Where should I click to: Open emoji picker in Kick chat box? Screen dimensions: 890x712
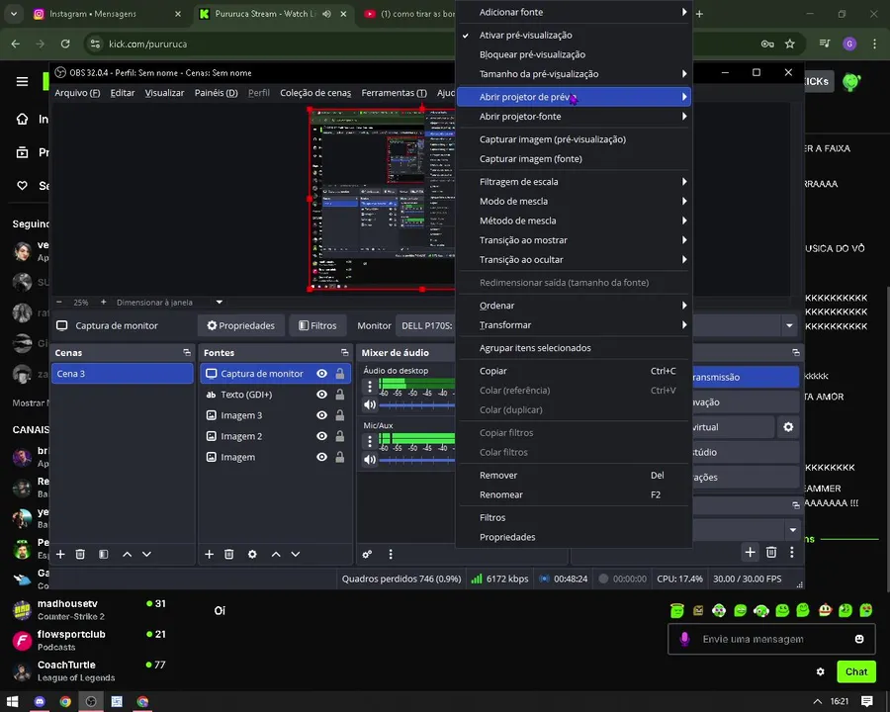[x=859, y=639]
